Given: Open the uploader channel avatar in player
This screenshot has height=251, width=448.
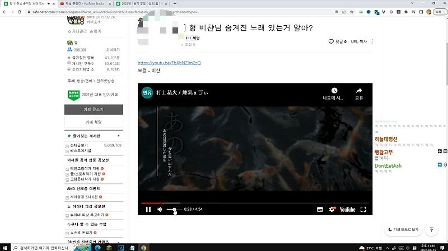Looking at the screenshot, I should coord(147,93).
